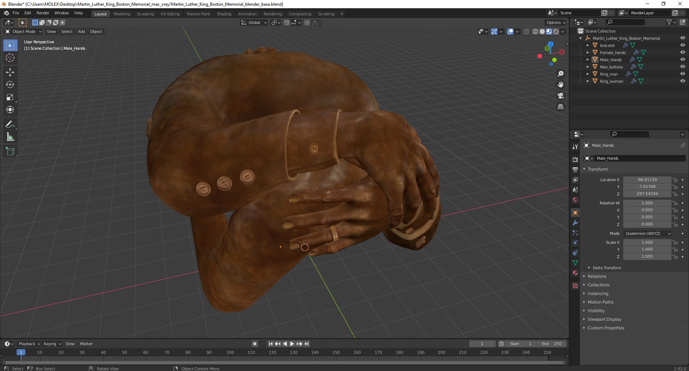Activate the Scale tool

point(10,97)
